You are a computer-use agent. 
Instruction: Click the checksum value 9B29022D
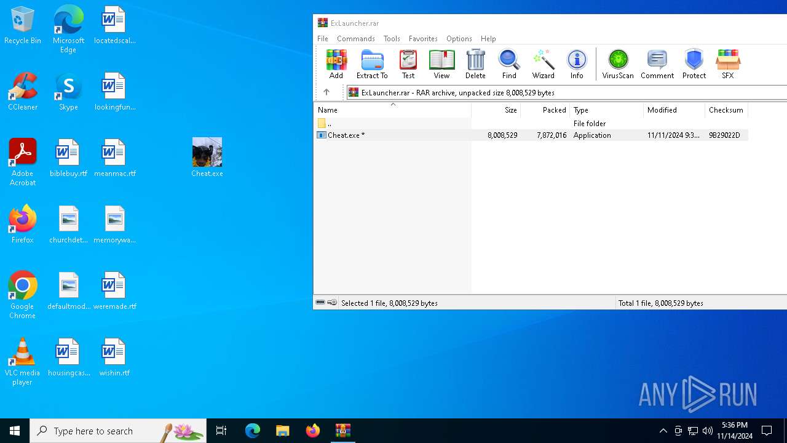(724, 135)
